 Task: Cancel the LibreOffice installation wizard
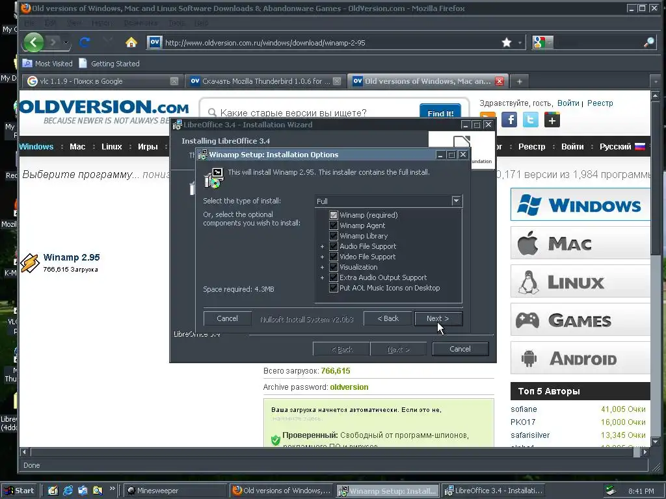coord(460,349)
